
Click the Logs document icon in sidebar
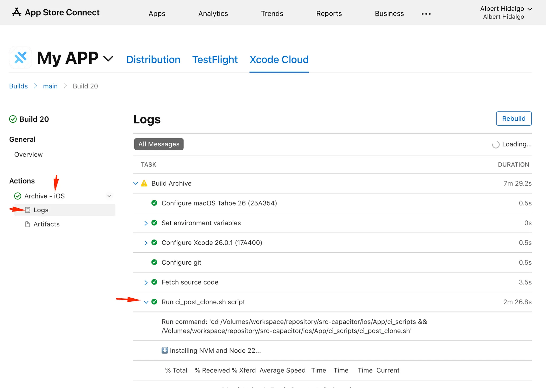click(28, 210)
